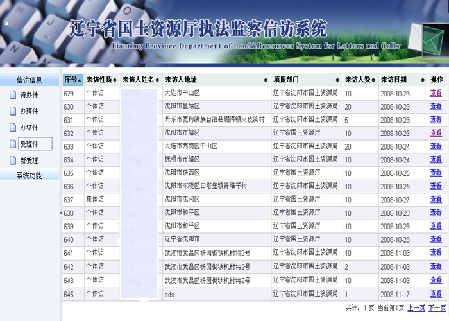This screenshot has width=449, height=321.
Task: Click the document icon beside 办理件
Action: tap(13, 111)
